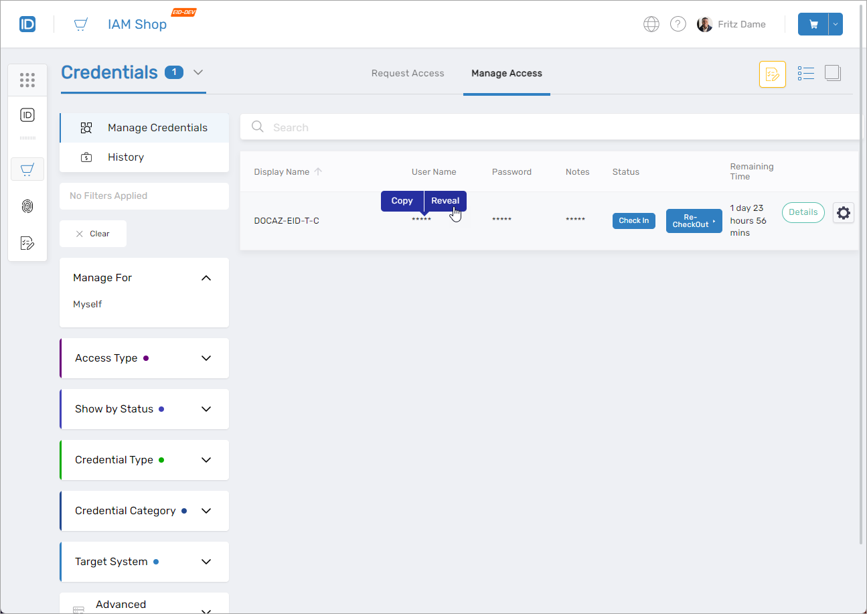The height and width of the screenshot is (614, 867).
Task: Open the Credentials heading dropdown chevron
Action: [198, 72]
